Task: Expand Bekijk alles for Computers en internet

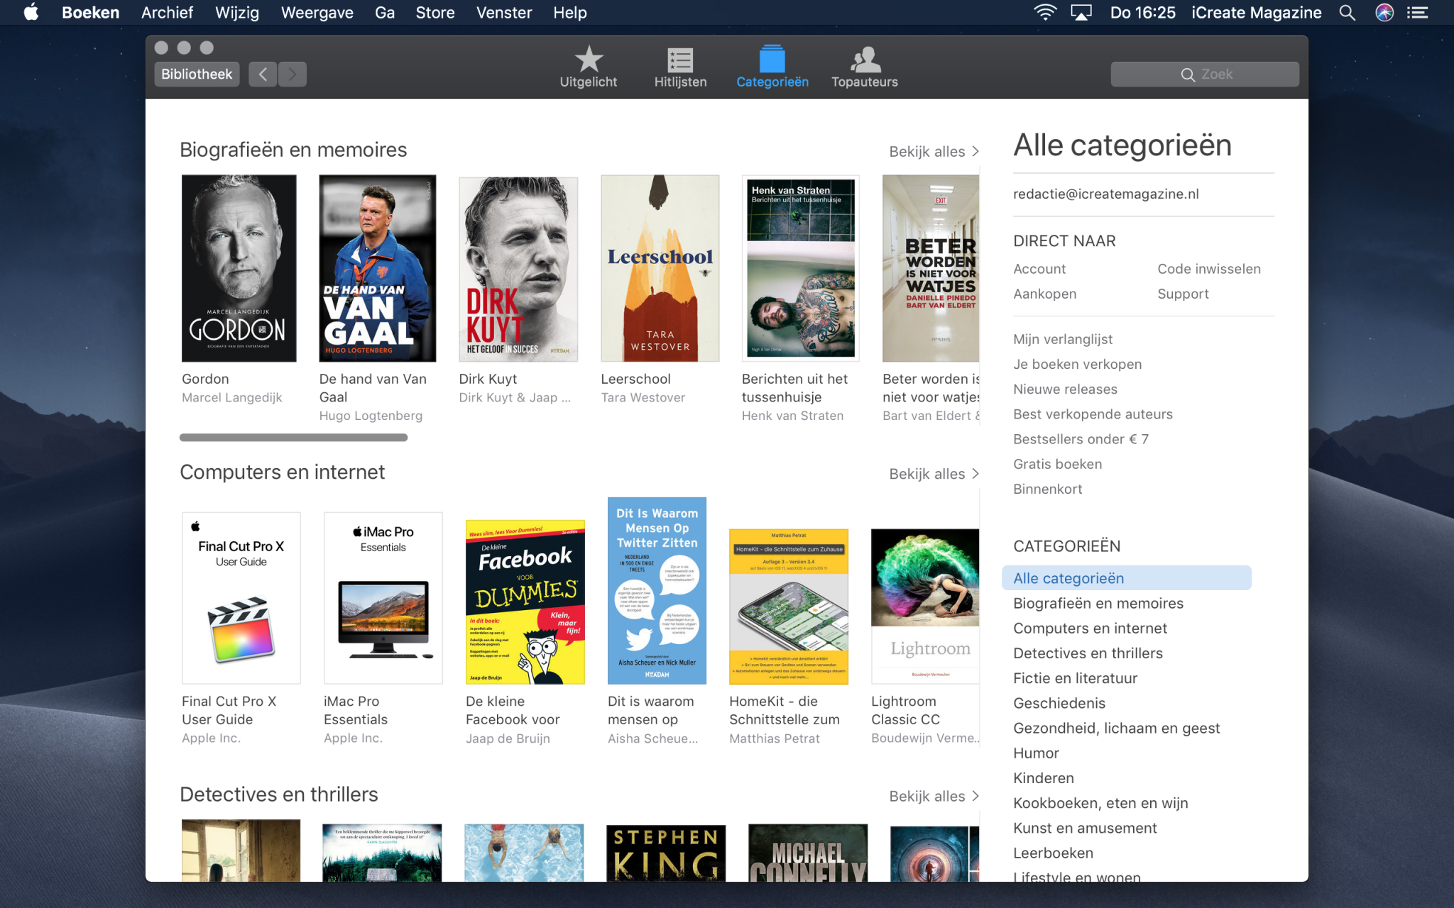Action: coord(934,474)
